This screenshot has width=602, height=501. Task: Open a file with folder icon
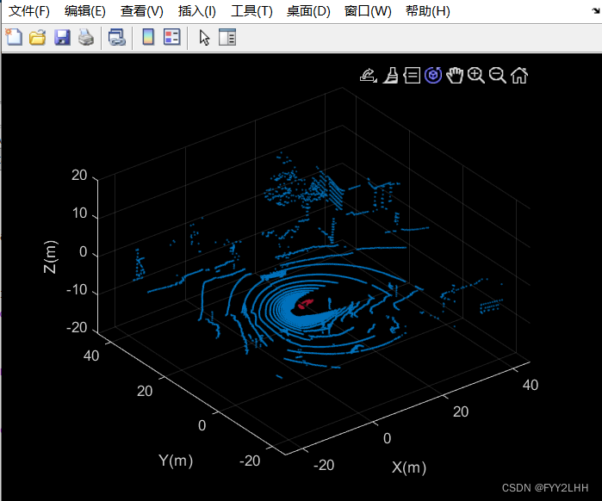38,38
